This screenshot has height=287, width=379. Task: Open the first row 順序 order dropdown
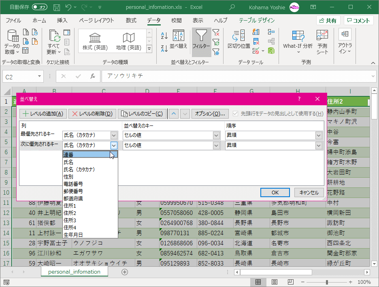(318, 135)
